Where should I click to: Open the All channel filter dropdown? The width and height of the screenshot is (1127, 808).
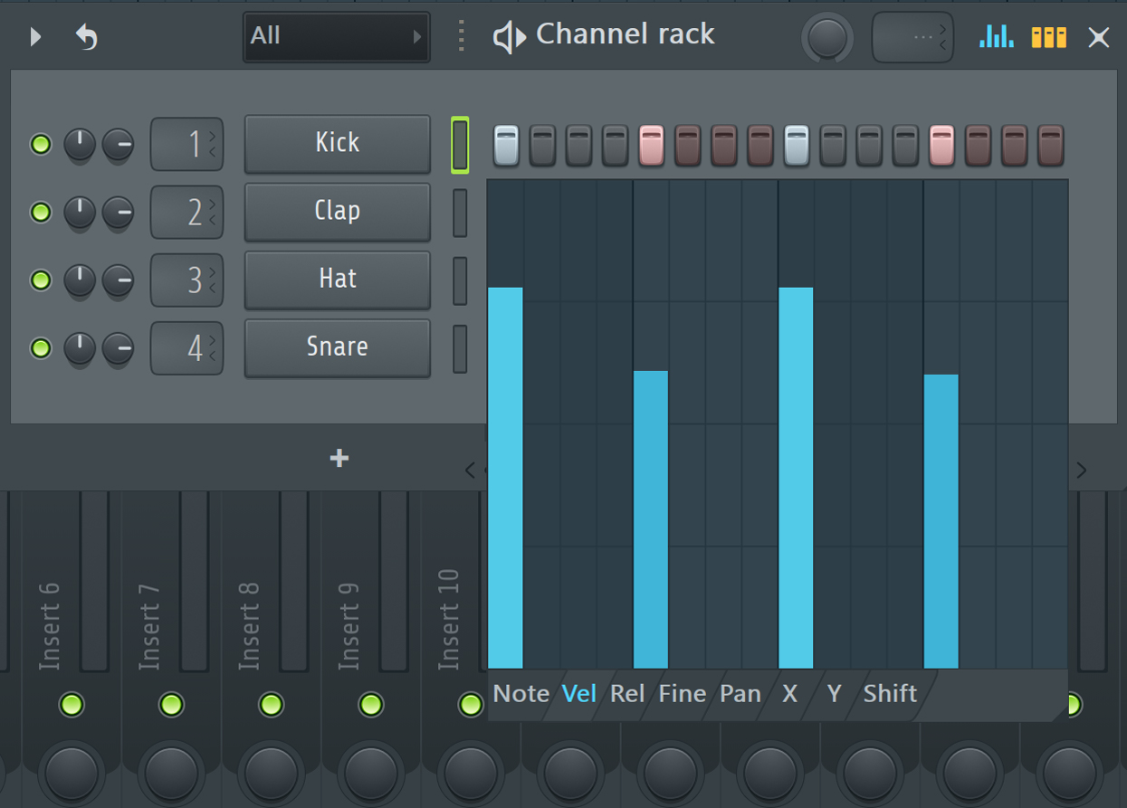(x=336, y=36)
